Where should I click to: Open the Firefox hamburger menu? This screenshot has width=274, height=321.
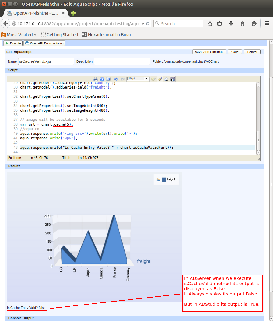coord(267,23)
